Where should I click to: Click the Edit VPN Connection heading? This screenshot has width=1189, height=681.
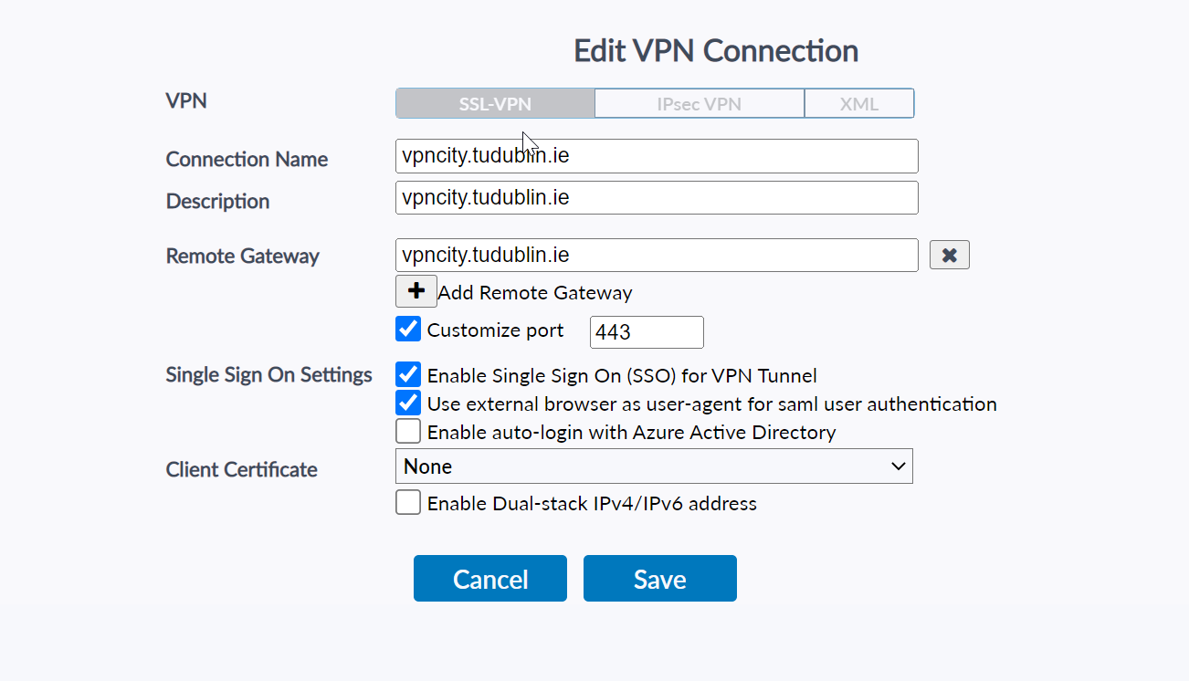pyautogui.click(x=715, y=51)
